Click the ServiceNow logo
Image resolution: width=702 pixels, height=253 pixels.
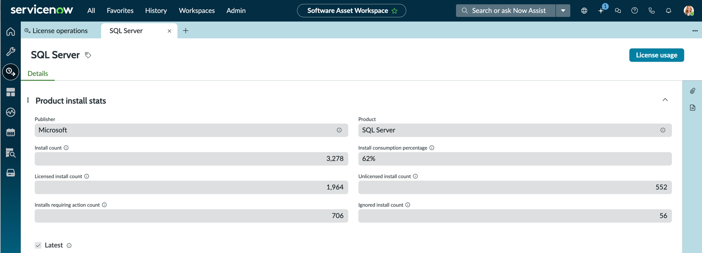click(42, 10)
